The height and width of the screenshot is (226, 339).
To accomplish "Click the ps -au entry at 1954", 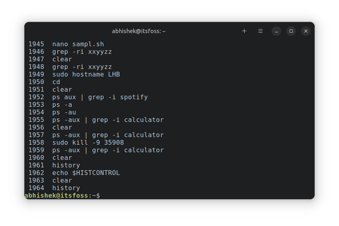I will tap(52, 112).
